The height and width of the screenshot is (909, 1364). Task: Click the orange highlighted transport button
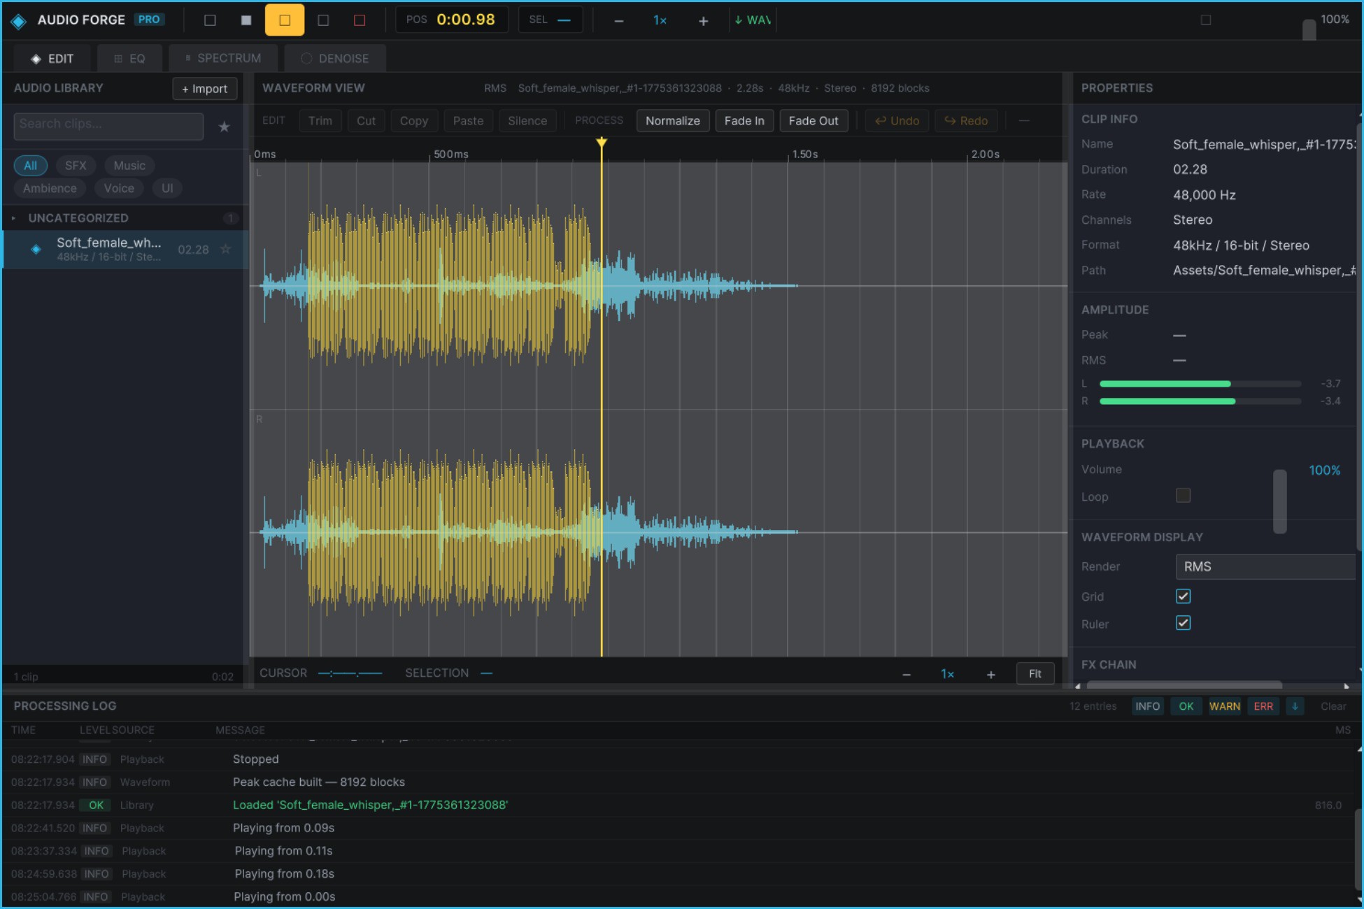click(x=285, y=20)
